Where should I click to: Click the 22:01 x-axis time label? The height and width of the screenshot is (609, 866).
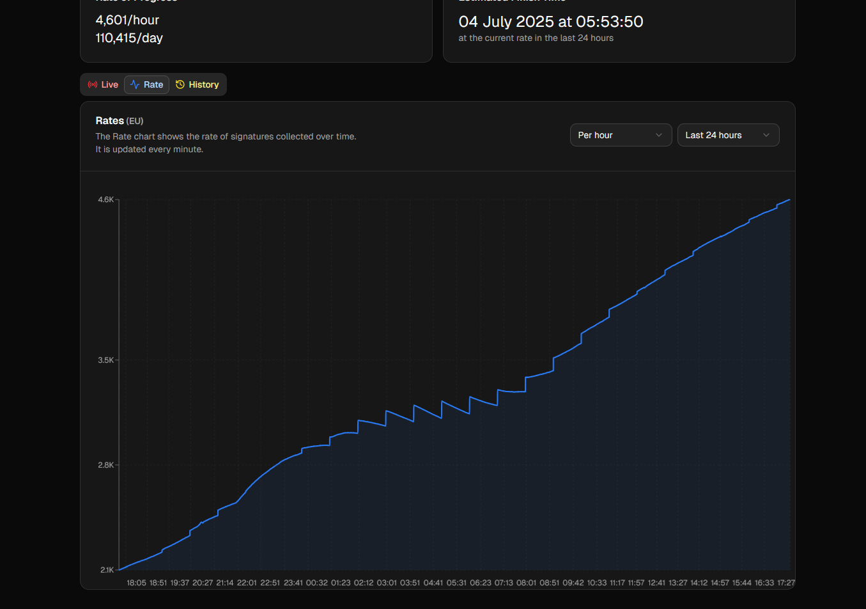(x=247, y=583)
